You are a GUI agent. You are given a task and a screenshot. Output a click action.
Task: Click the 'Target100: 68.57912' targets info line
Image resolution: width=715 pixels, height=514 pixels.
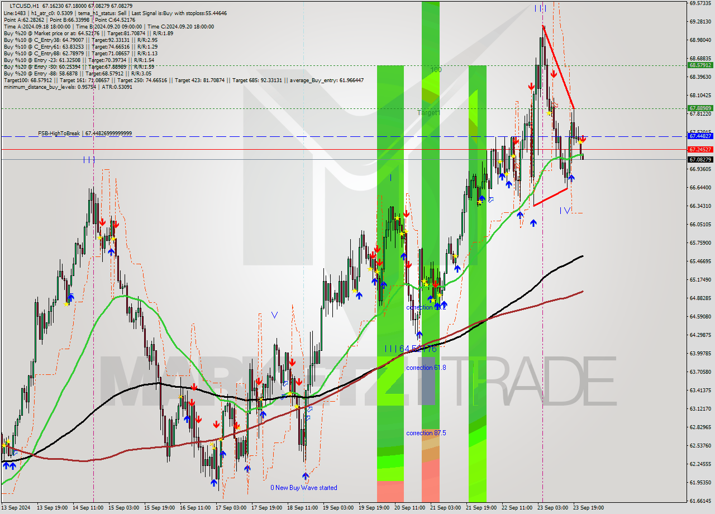[x=184, y=80]
